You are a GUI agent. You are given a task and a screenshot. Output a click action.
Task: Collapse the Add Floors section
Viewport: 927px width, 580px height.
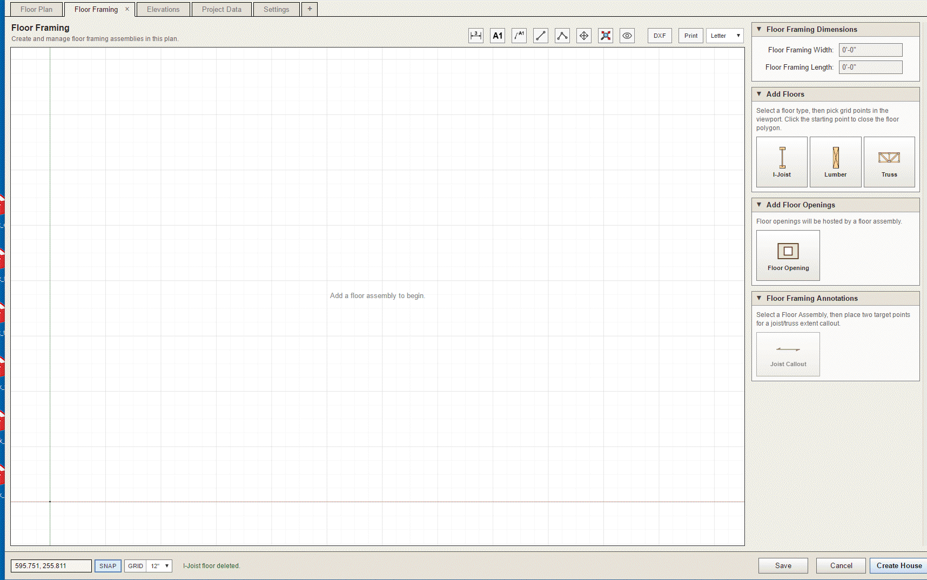coord(759,94)
